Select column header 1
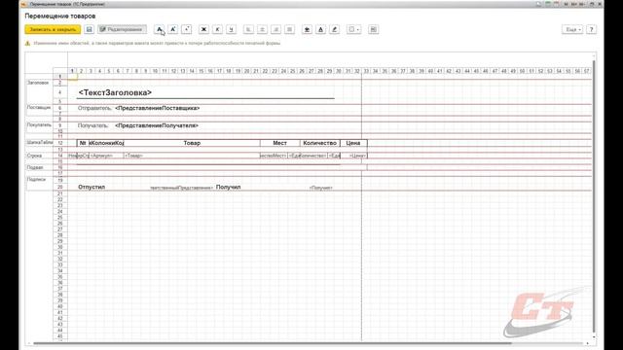623x350 pixels. point(72,71)
